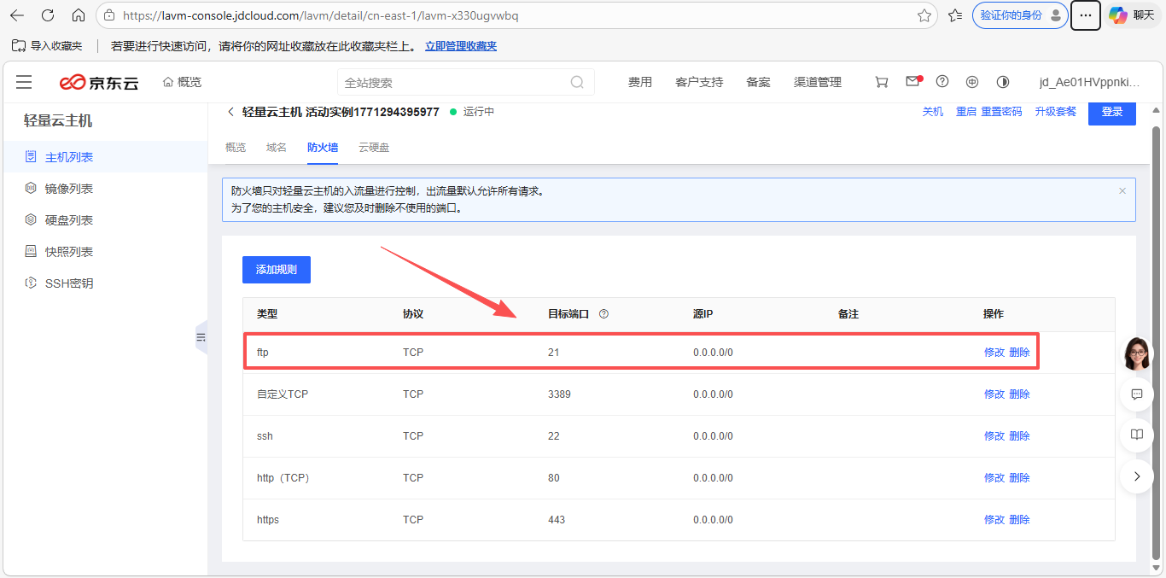Click the globe language icon
The image size is (1166, 578).
click(972, 82)
